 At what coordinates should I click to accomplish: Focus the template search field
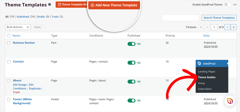(x=181, y=18)
